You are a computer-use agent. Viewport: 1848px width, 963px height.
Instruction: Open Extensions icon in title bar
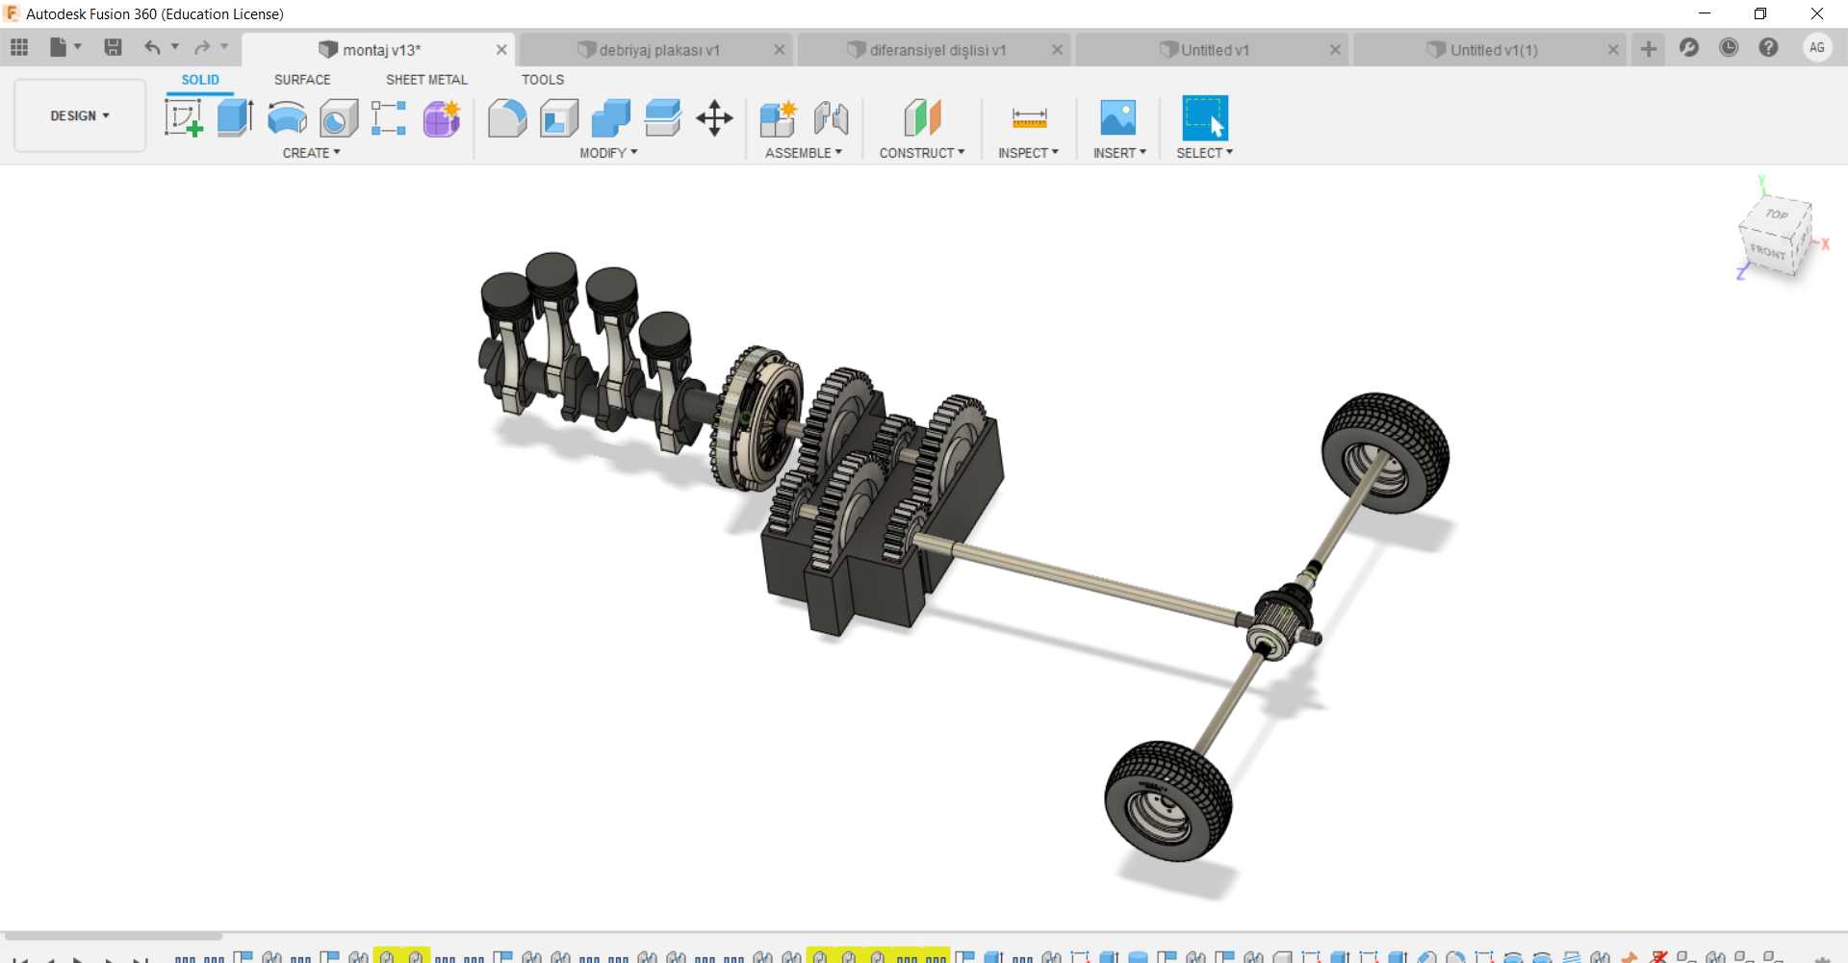pos(1689,47)
